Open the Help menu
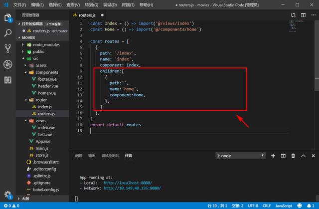The image size is (319, 209). tap(146, 4)
